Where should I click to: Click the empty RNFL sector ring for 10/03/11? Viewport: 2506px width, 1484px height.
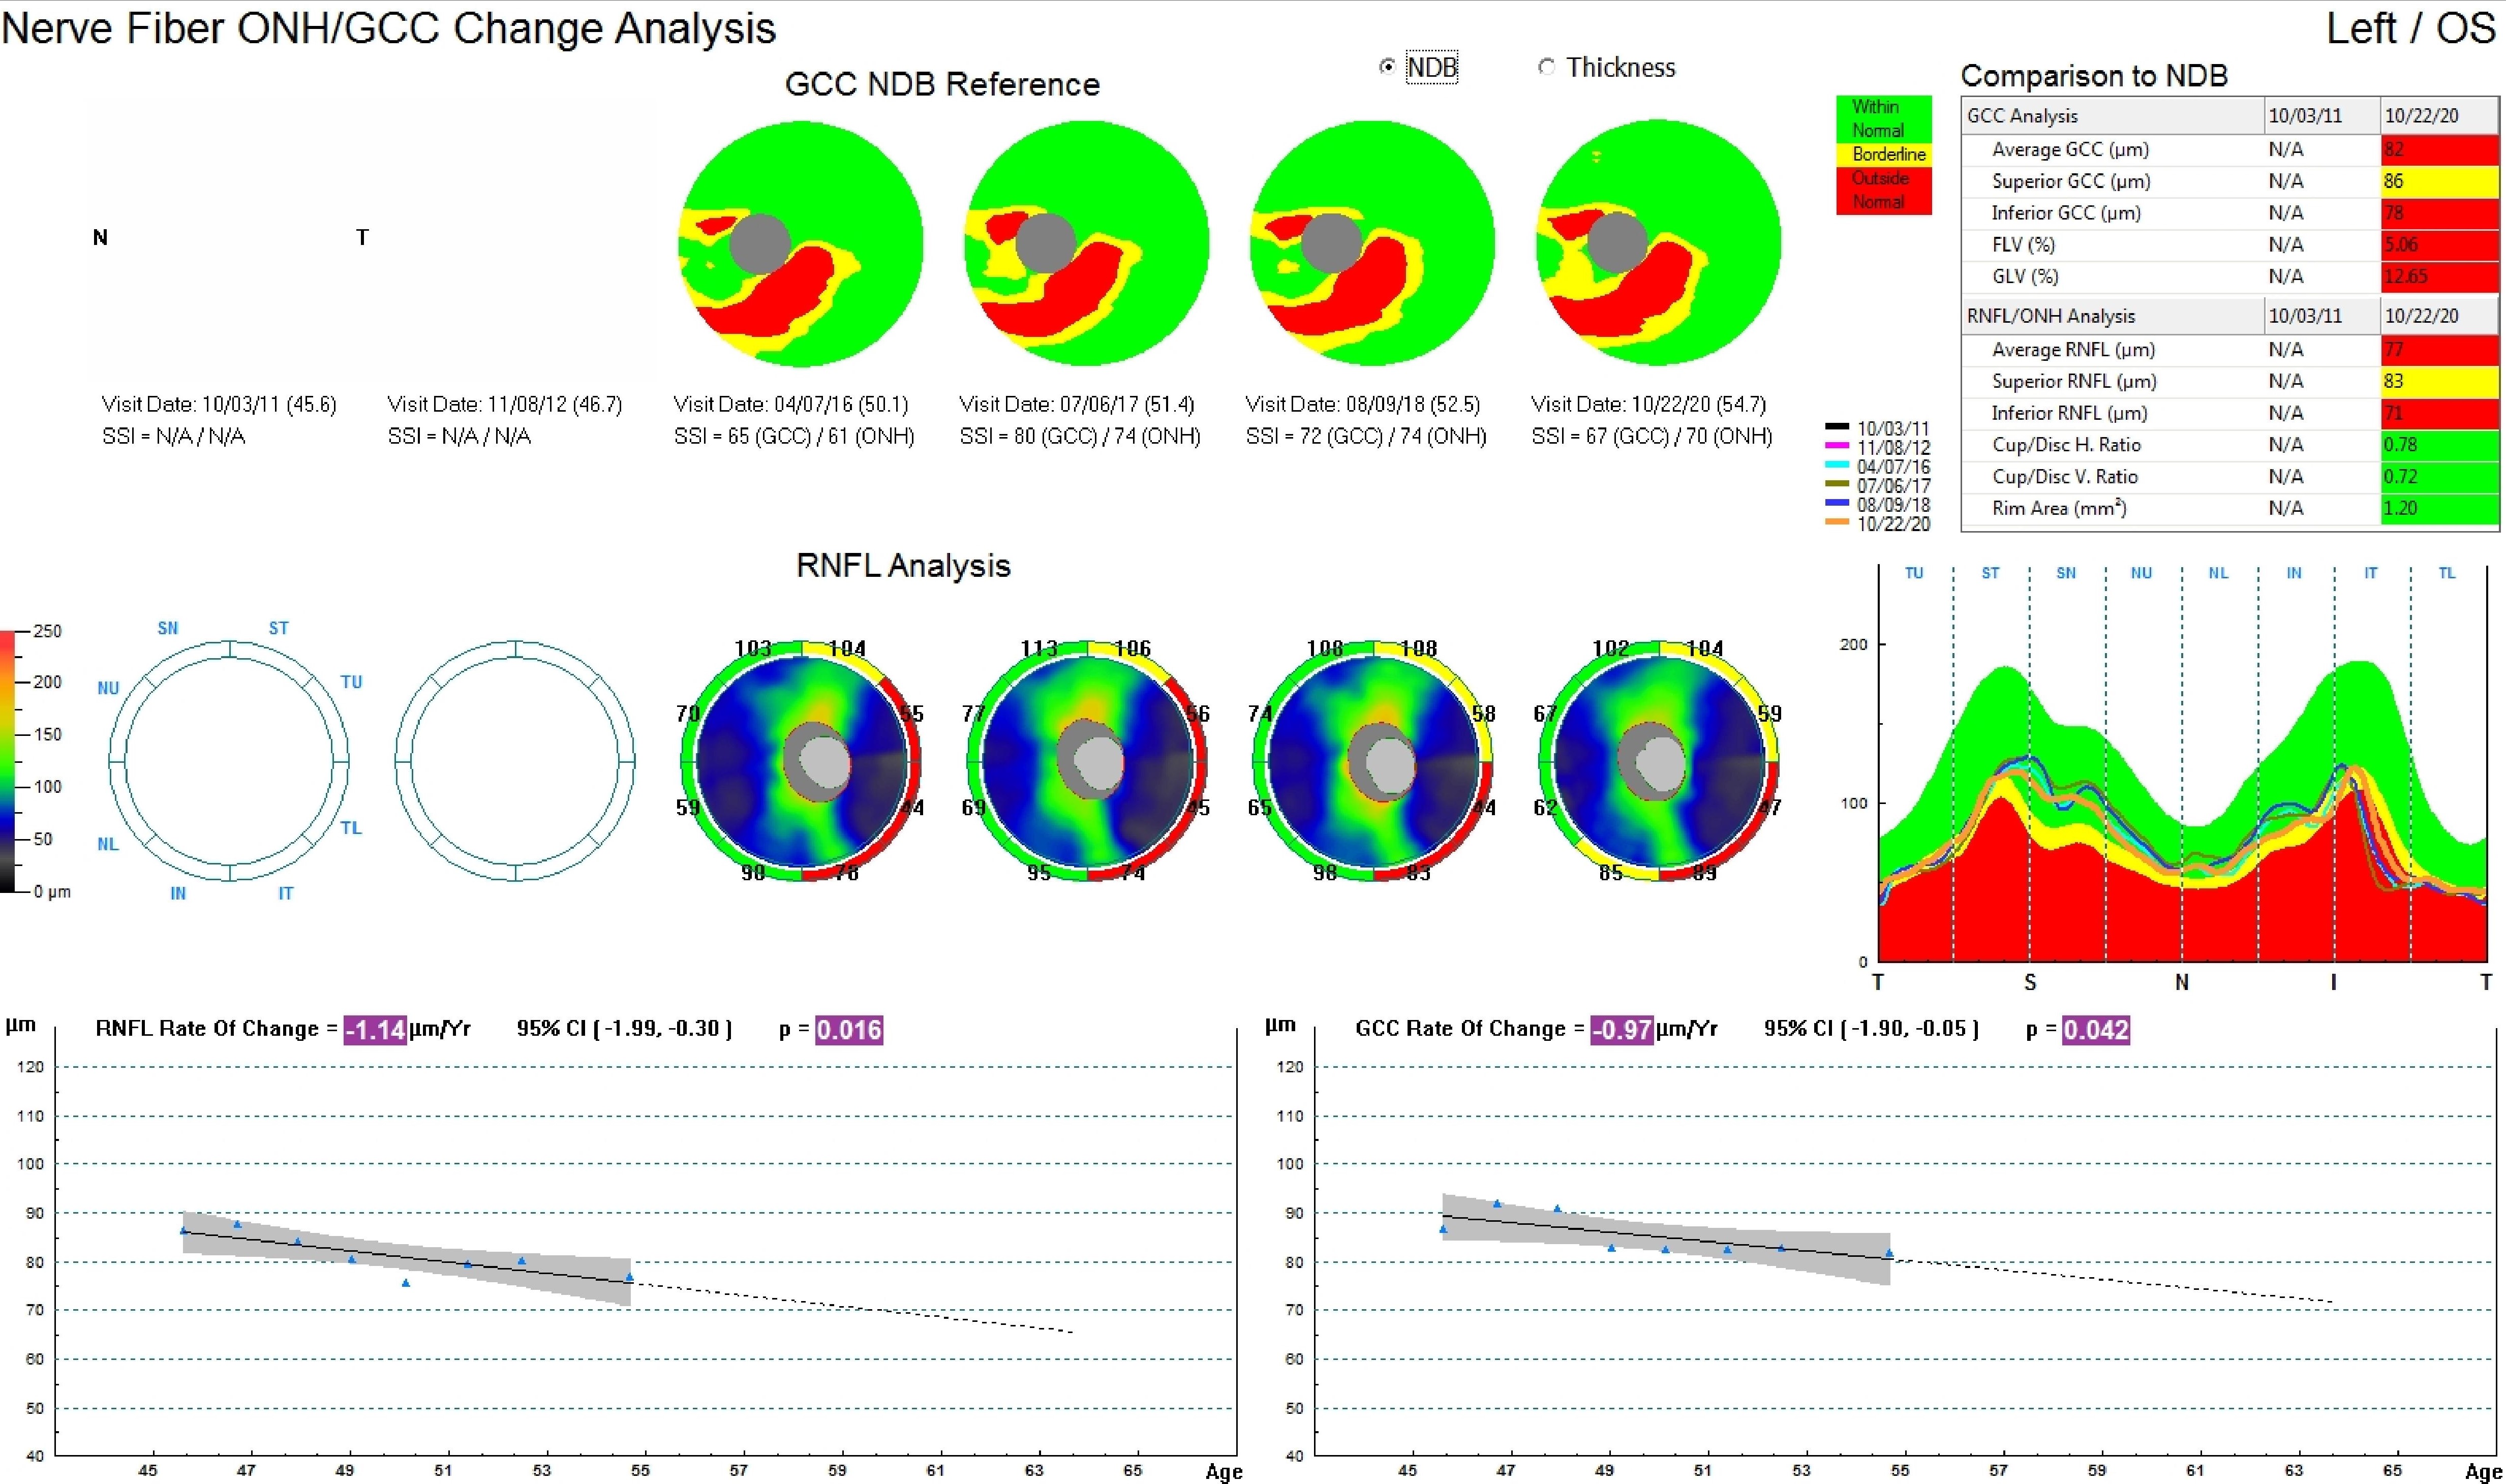(229, 761)
